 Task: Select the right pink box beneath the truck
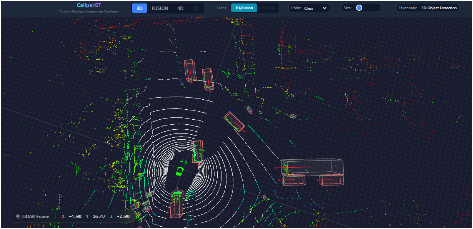click(331, 179)
